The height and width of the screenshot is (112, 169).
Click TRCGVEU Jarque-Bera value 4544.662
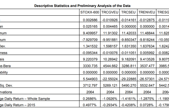coord(110,66)
